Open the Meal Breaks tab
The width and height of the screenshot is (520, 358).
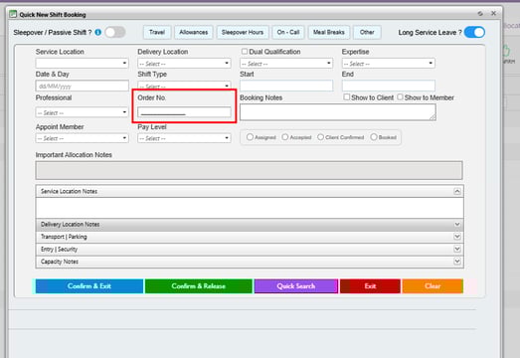coord(329,32)
